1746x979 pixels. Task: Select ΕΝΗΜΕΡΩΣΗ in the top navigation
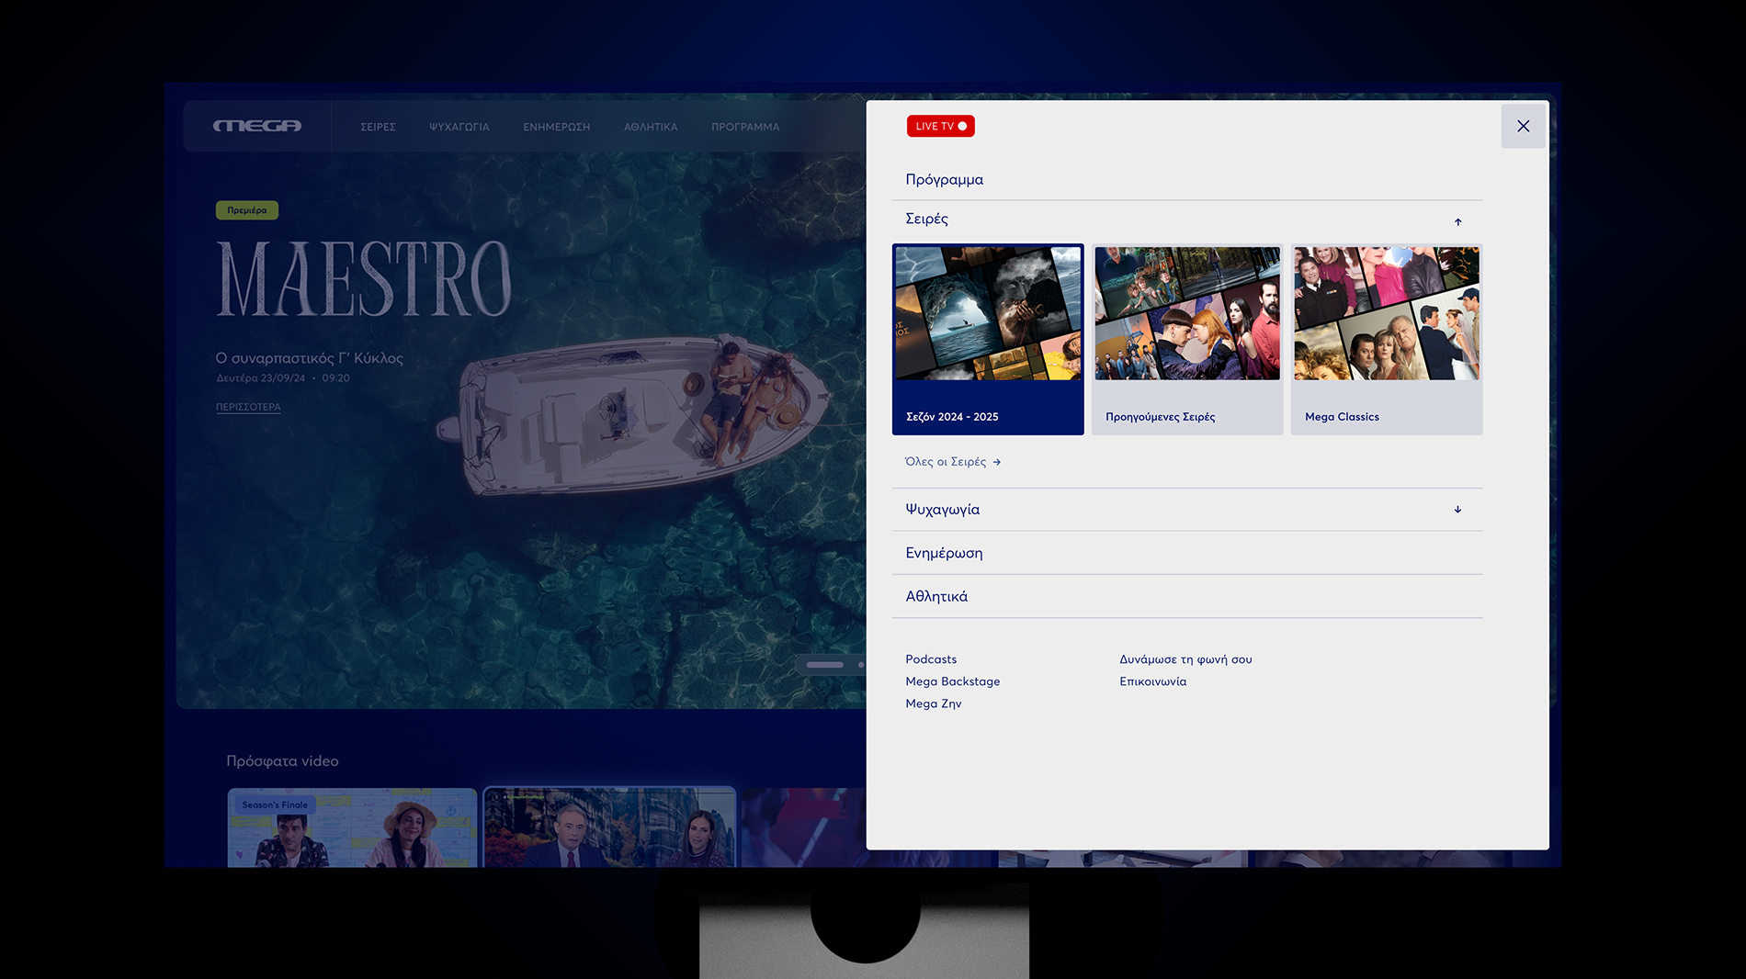[x=556, y=127]
